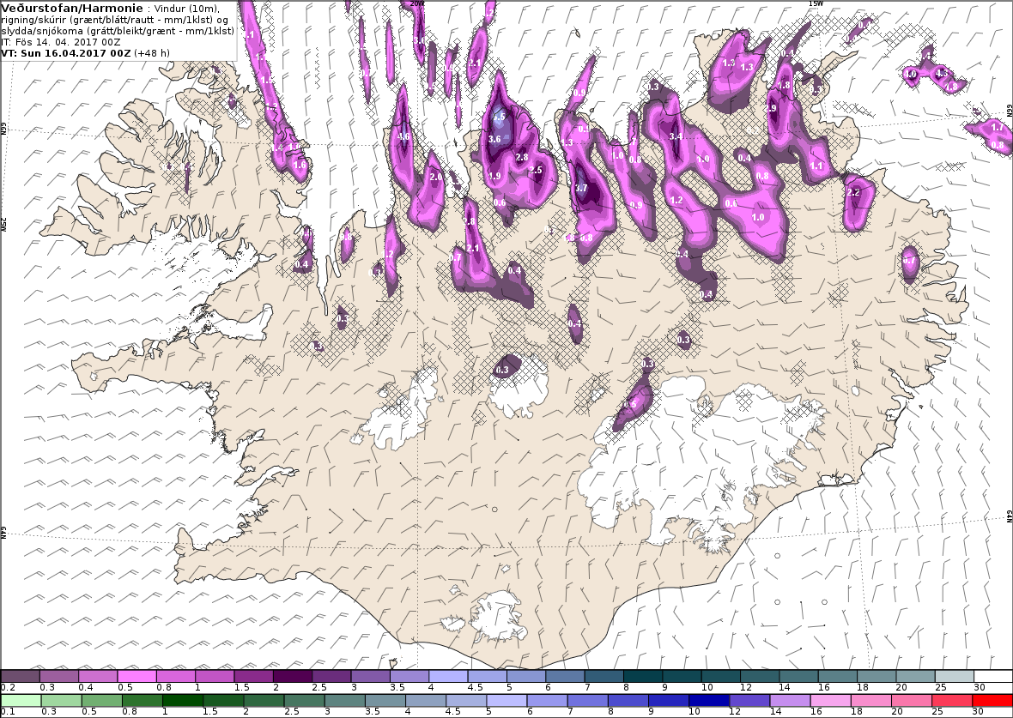Click the white 30 swatch in upper legend

993,677
